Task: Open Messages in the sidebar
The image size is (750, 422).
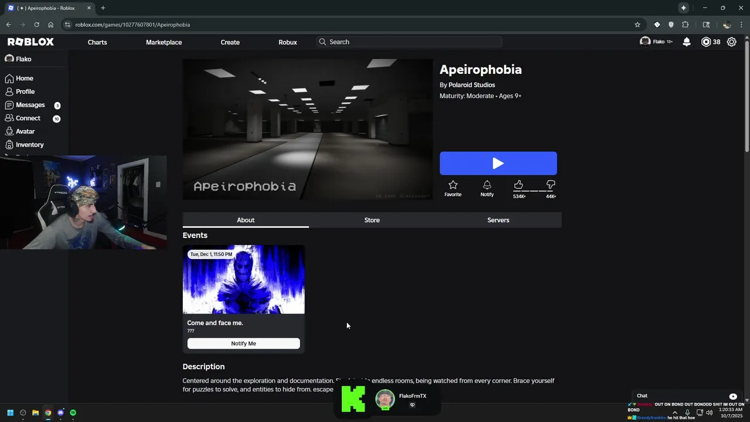Action: tap(25, 105)
